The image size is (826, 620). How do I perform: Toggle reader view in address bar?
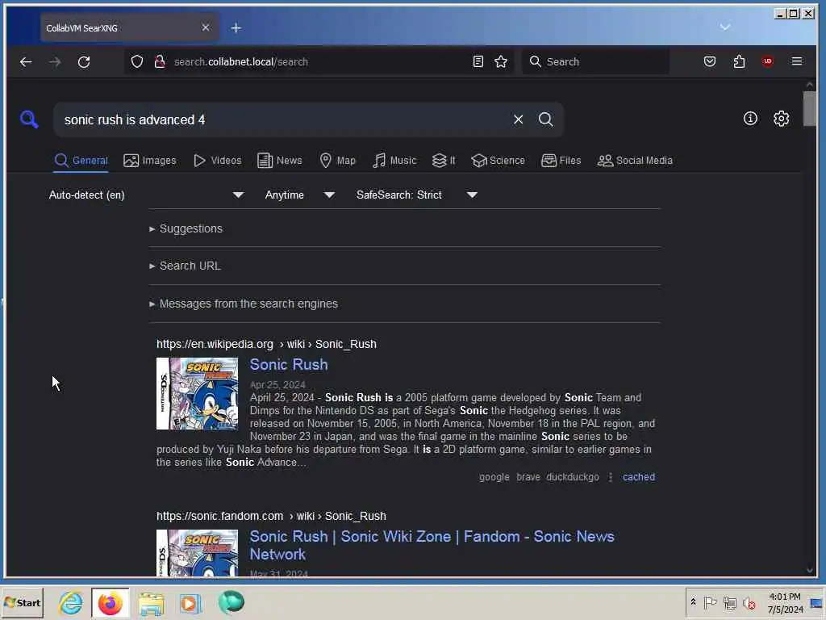[x=478, y=61]
